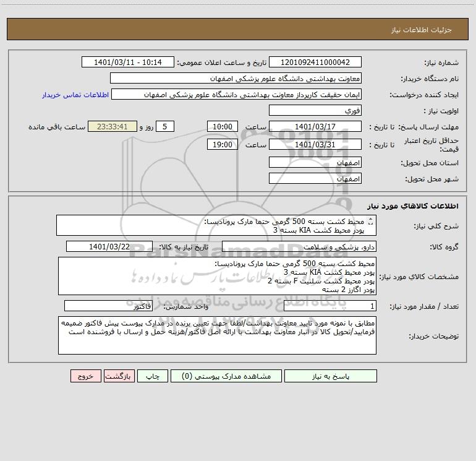Click the label توضیحات خریدار
This screenshot has width=476, height=461.
[434, 337]
